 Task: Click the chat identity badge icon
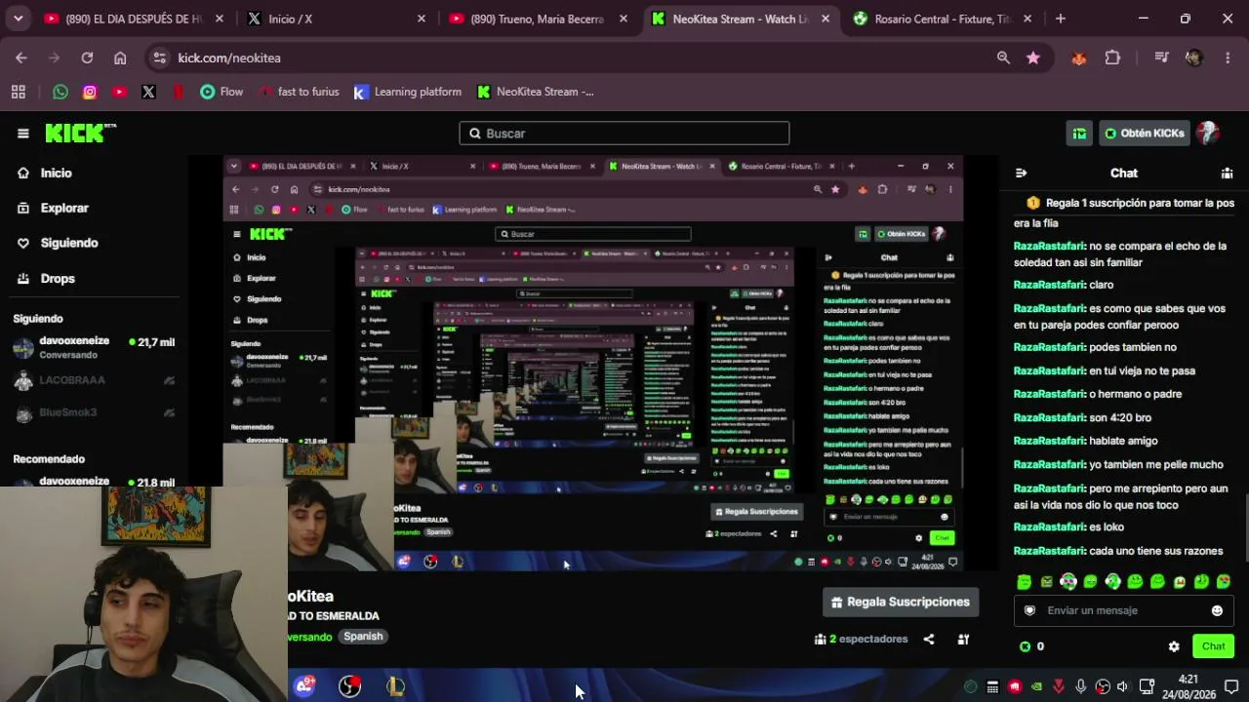pos(1029,610)
